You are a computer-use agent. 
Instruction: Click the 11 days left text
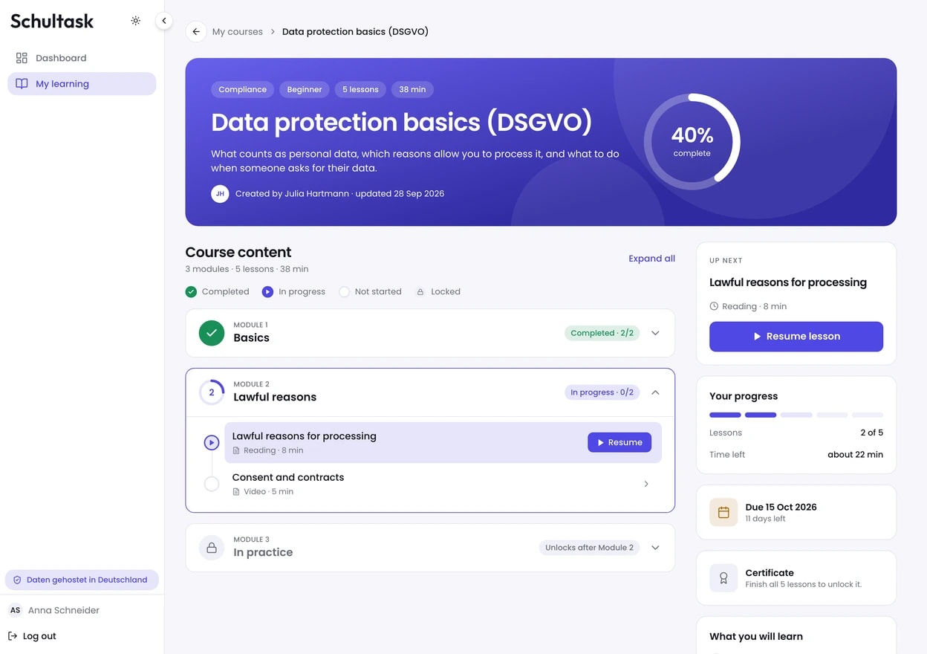click(765, 519)
